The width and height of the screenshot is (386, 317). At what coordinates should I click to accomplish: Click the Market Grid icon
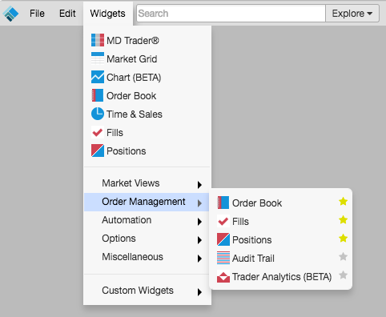click(x=98, y=58)
